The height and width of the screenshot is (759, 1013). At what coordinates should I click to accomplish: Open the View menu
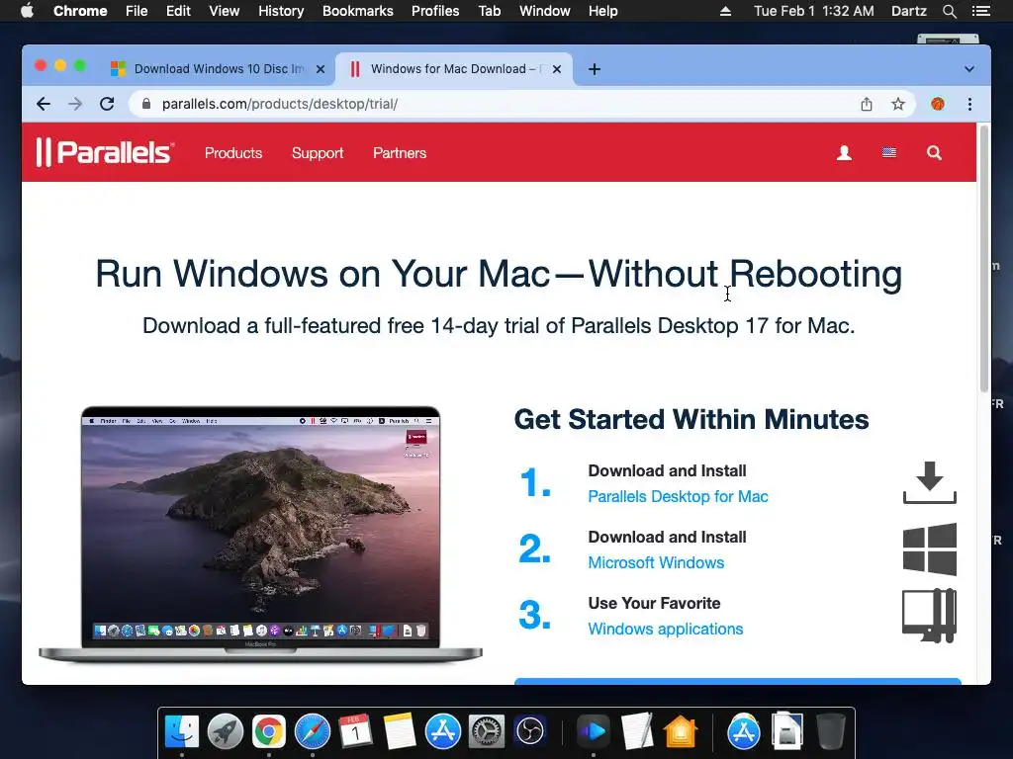225,11
